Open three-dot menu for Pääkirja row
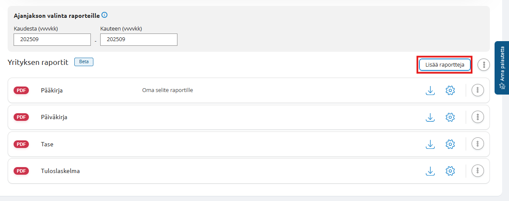This screenshot has width=509, height=201. 478,90
